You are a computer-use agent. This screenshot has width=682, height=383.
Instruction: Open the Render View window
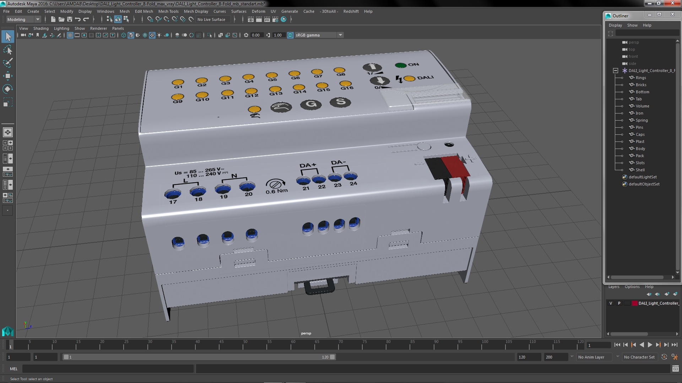pos(251,20)
